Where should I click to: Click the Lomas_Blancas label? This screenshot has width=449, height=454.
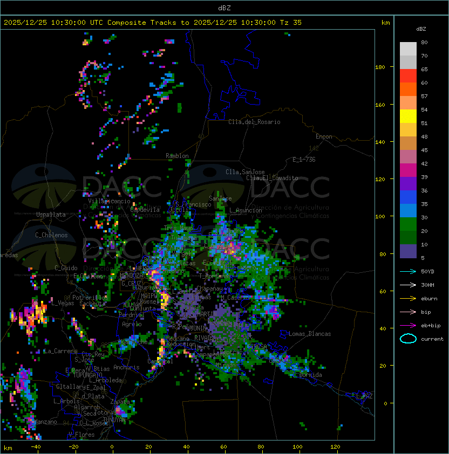(310, 334)
